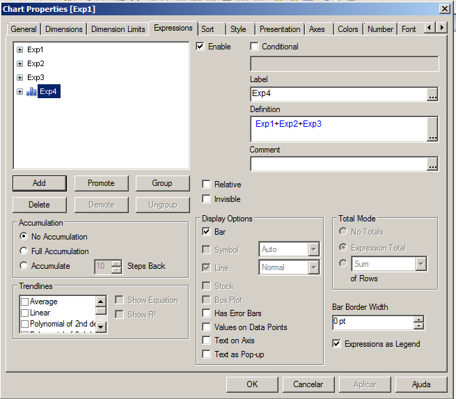Image resolution: width=456 pixels, height=399 pixels.
Task: Click the bar chart icon beside Exp4
Action: [x=31, y=92]
